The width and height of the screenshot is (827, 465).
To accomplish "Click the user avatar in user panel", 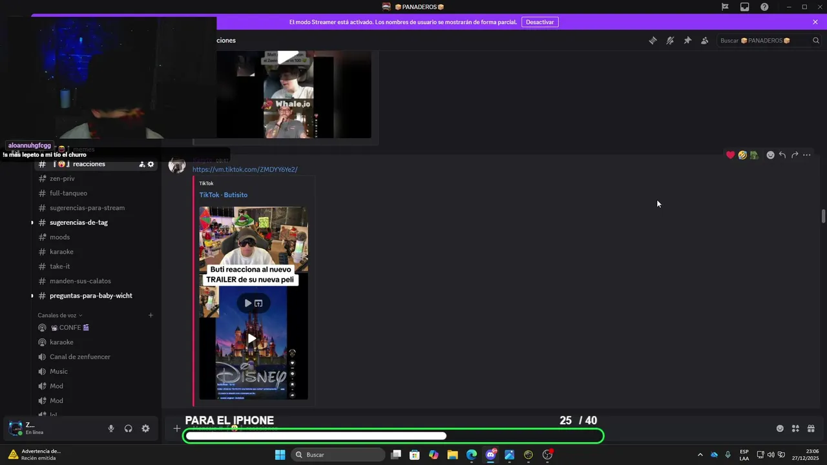I will 15,428.
